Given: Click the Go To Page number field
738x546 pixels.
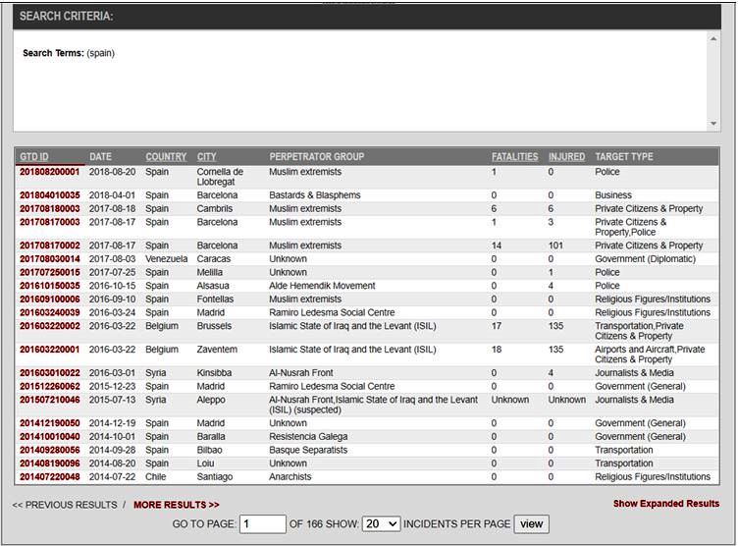Looking at the screenshot, I should tap(262, 524).
